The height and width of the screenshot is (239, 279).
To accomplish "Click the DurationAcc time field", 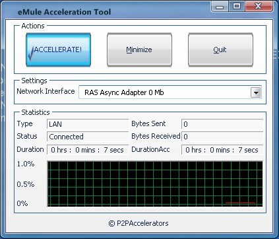I will pyautogui.click(x=222, y=150).
